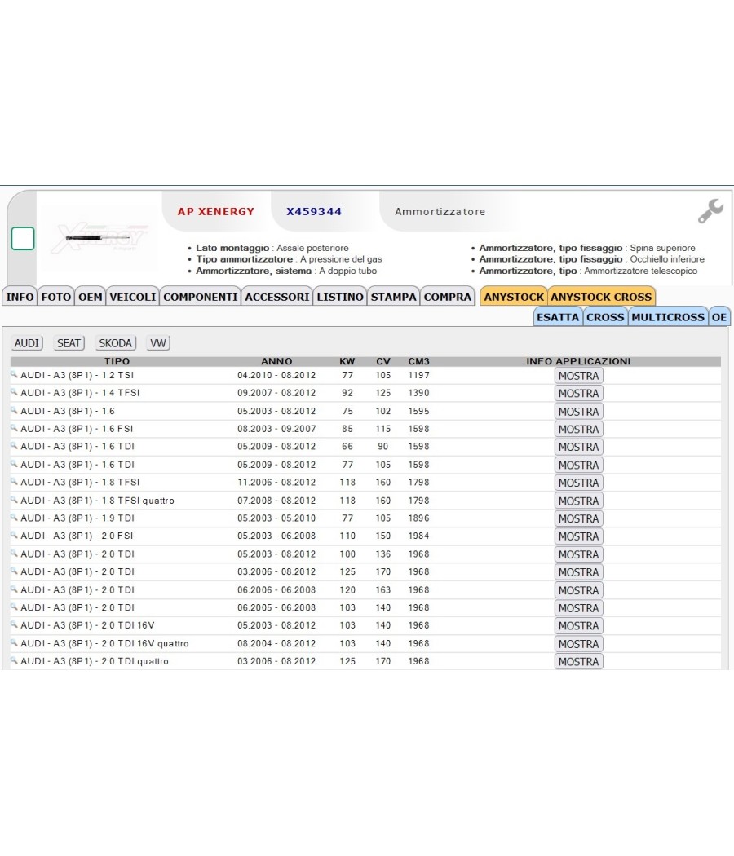Go to the VEICOLI tab

[x=133, y=297]
